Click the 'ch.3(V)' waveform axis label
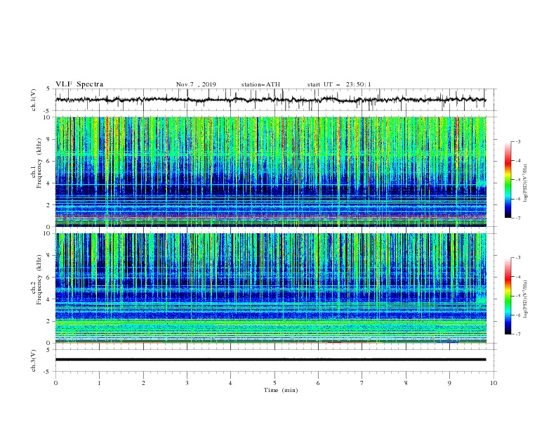556x430 pixels. (34, 360)
